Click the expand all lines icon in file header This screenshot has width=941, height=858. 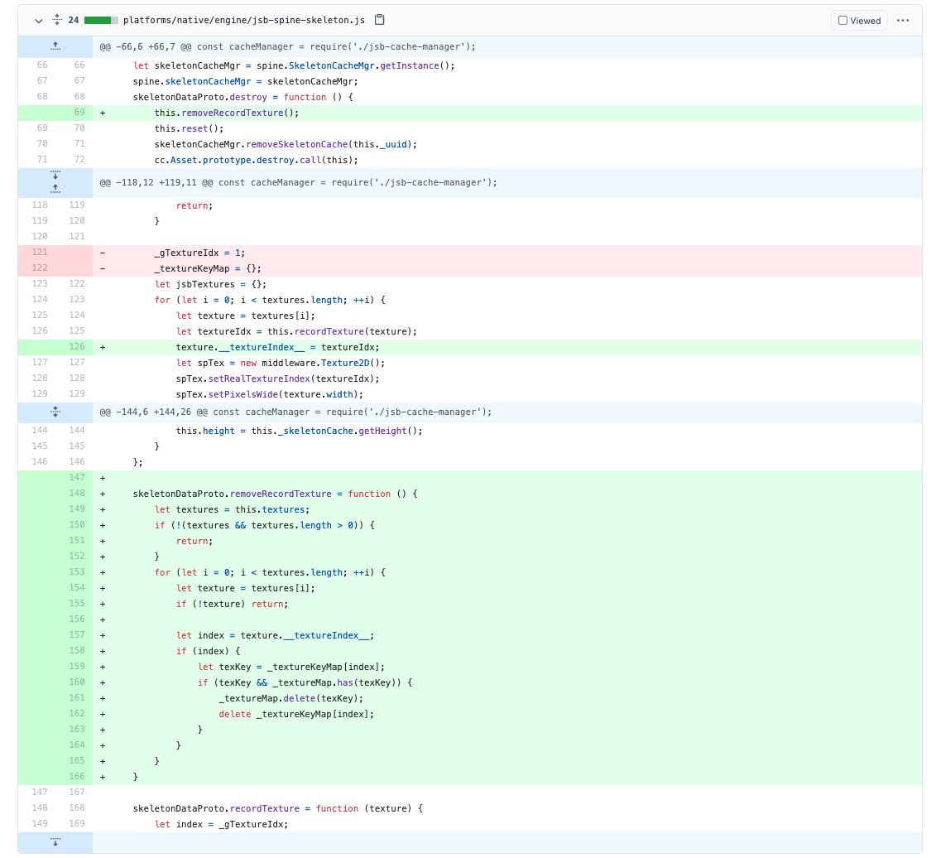click(x=56, y=20)
